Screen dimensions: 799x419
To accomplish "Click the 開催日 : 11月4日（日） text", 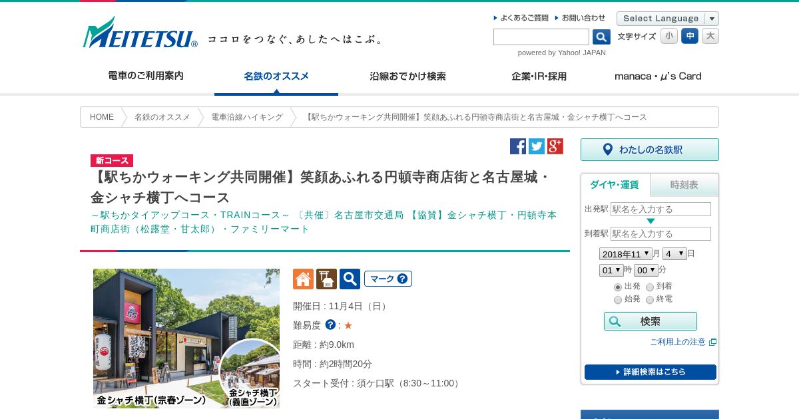I will pos(342,306).
